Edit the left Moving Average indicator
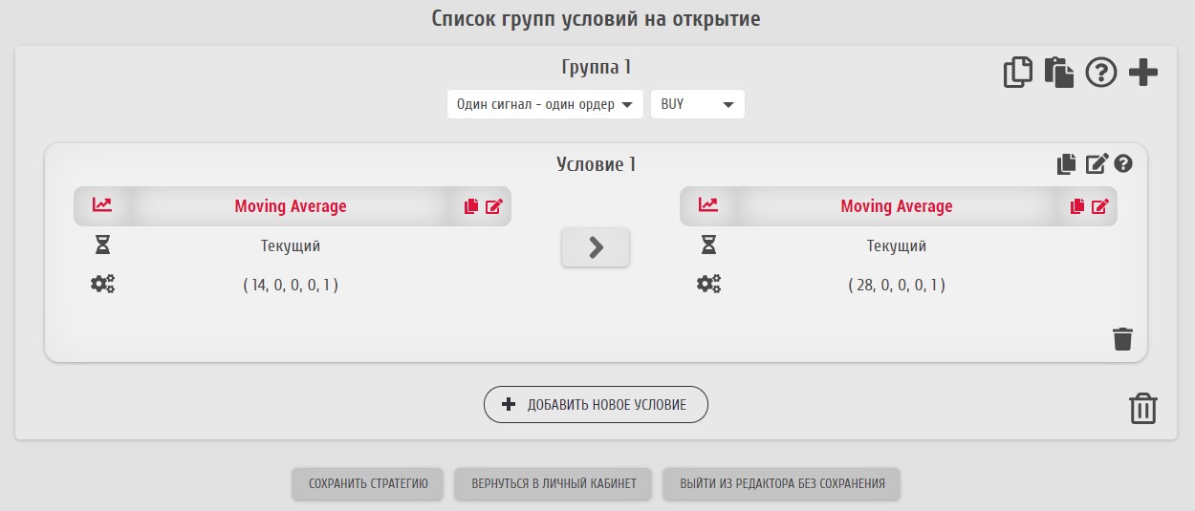 (493, 206)
